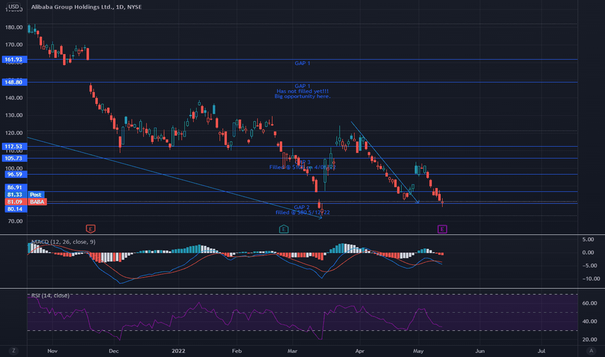Select the 148.80 horizontal line price label
This screenshot has height=357, width=605.
pyautogui.click(x=15, y=82)
